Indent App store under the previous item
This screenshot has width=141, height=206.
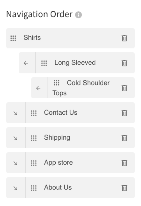click(x=16, y=163)
